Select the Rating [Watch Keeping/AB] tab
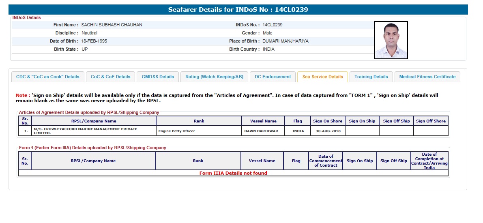Viewport: 483px width, 223px height. point(214,77)
